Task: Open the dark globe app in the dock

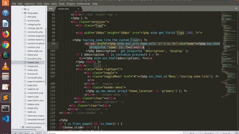Action: coord(5,55)
